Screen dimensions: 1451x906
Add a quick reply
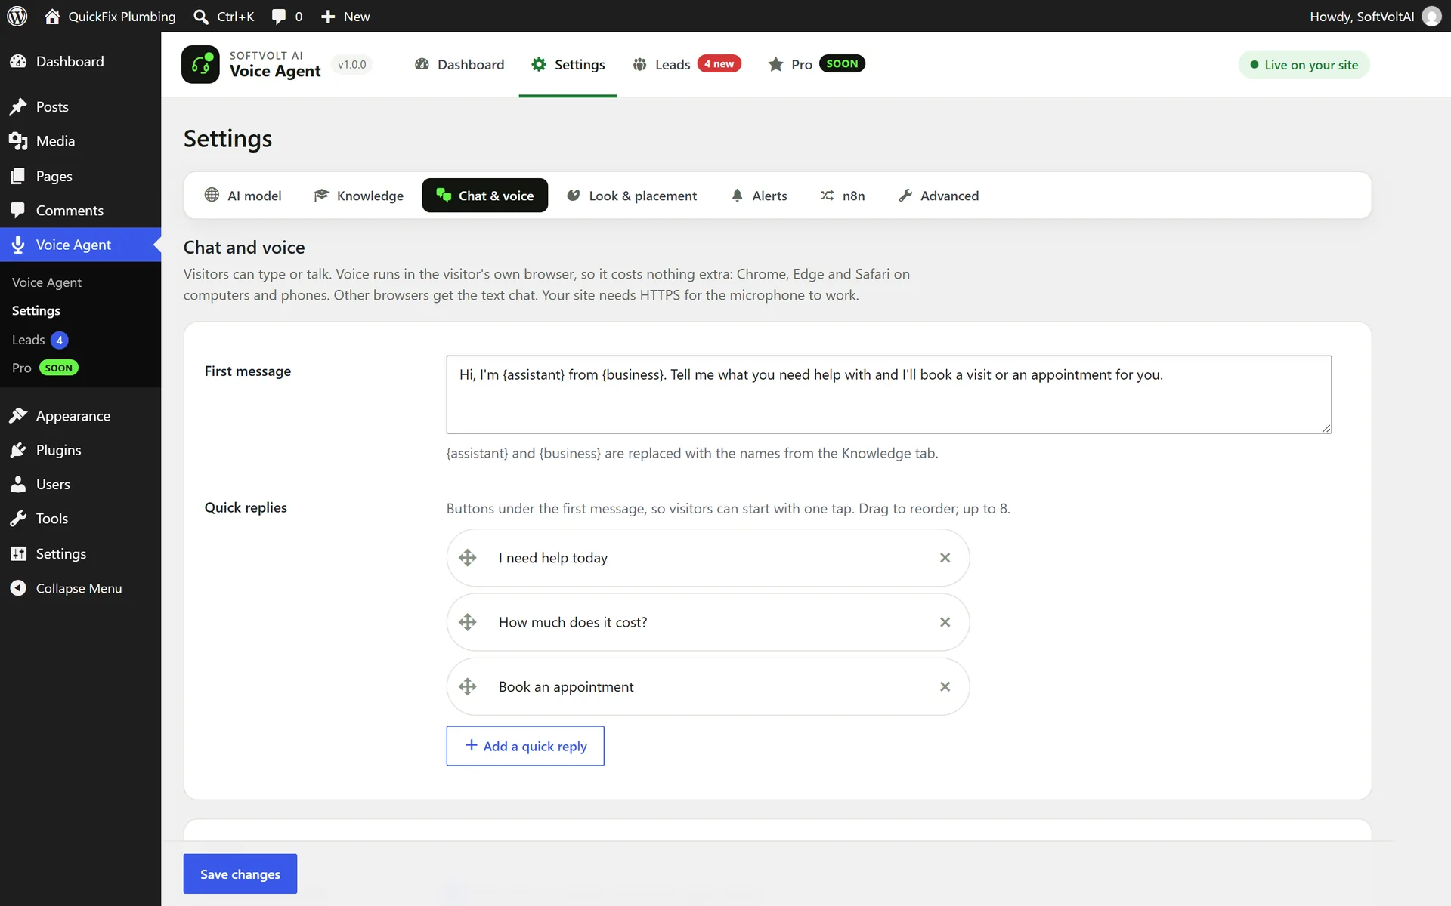point(525,746)
